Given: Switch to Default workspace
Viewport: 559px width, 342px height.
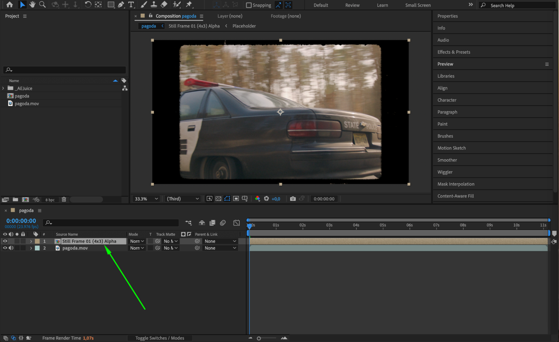Looking at the screenshot, I should (321, 5).
